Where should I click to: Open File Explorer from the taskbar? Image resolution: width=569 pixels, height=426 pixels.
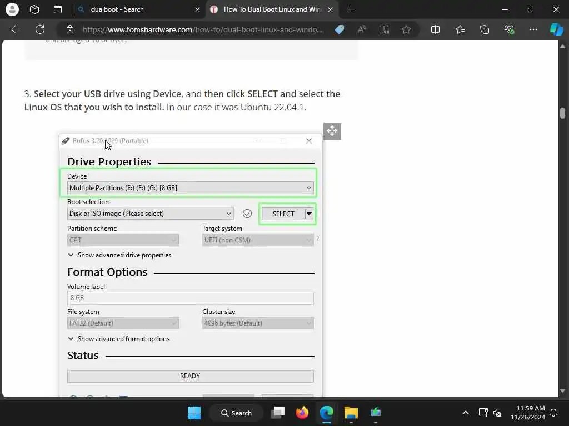click(351, 413)
